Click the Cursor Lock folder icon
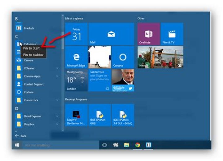Viewport: 223px width, 161px height. pyautogui.click(x=19, y=100)
